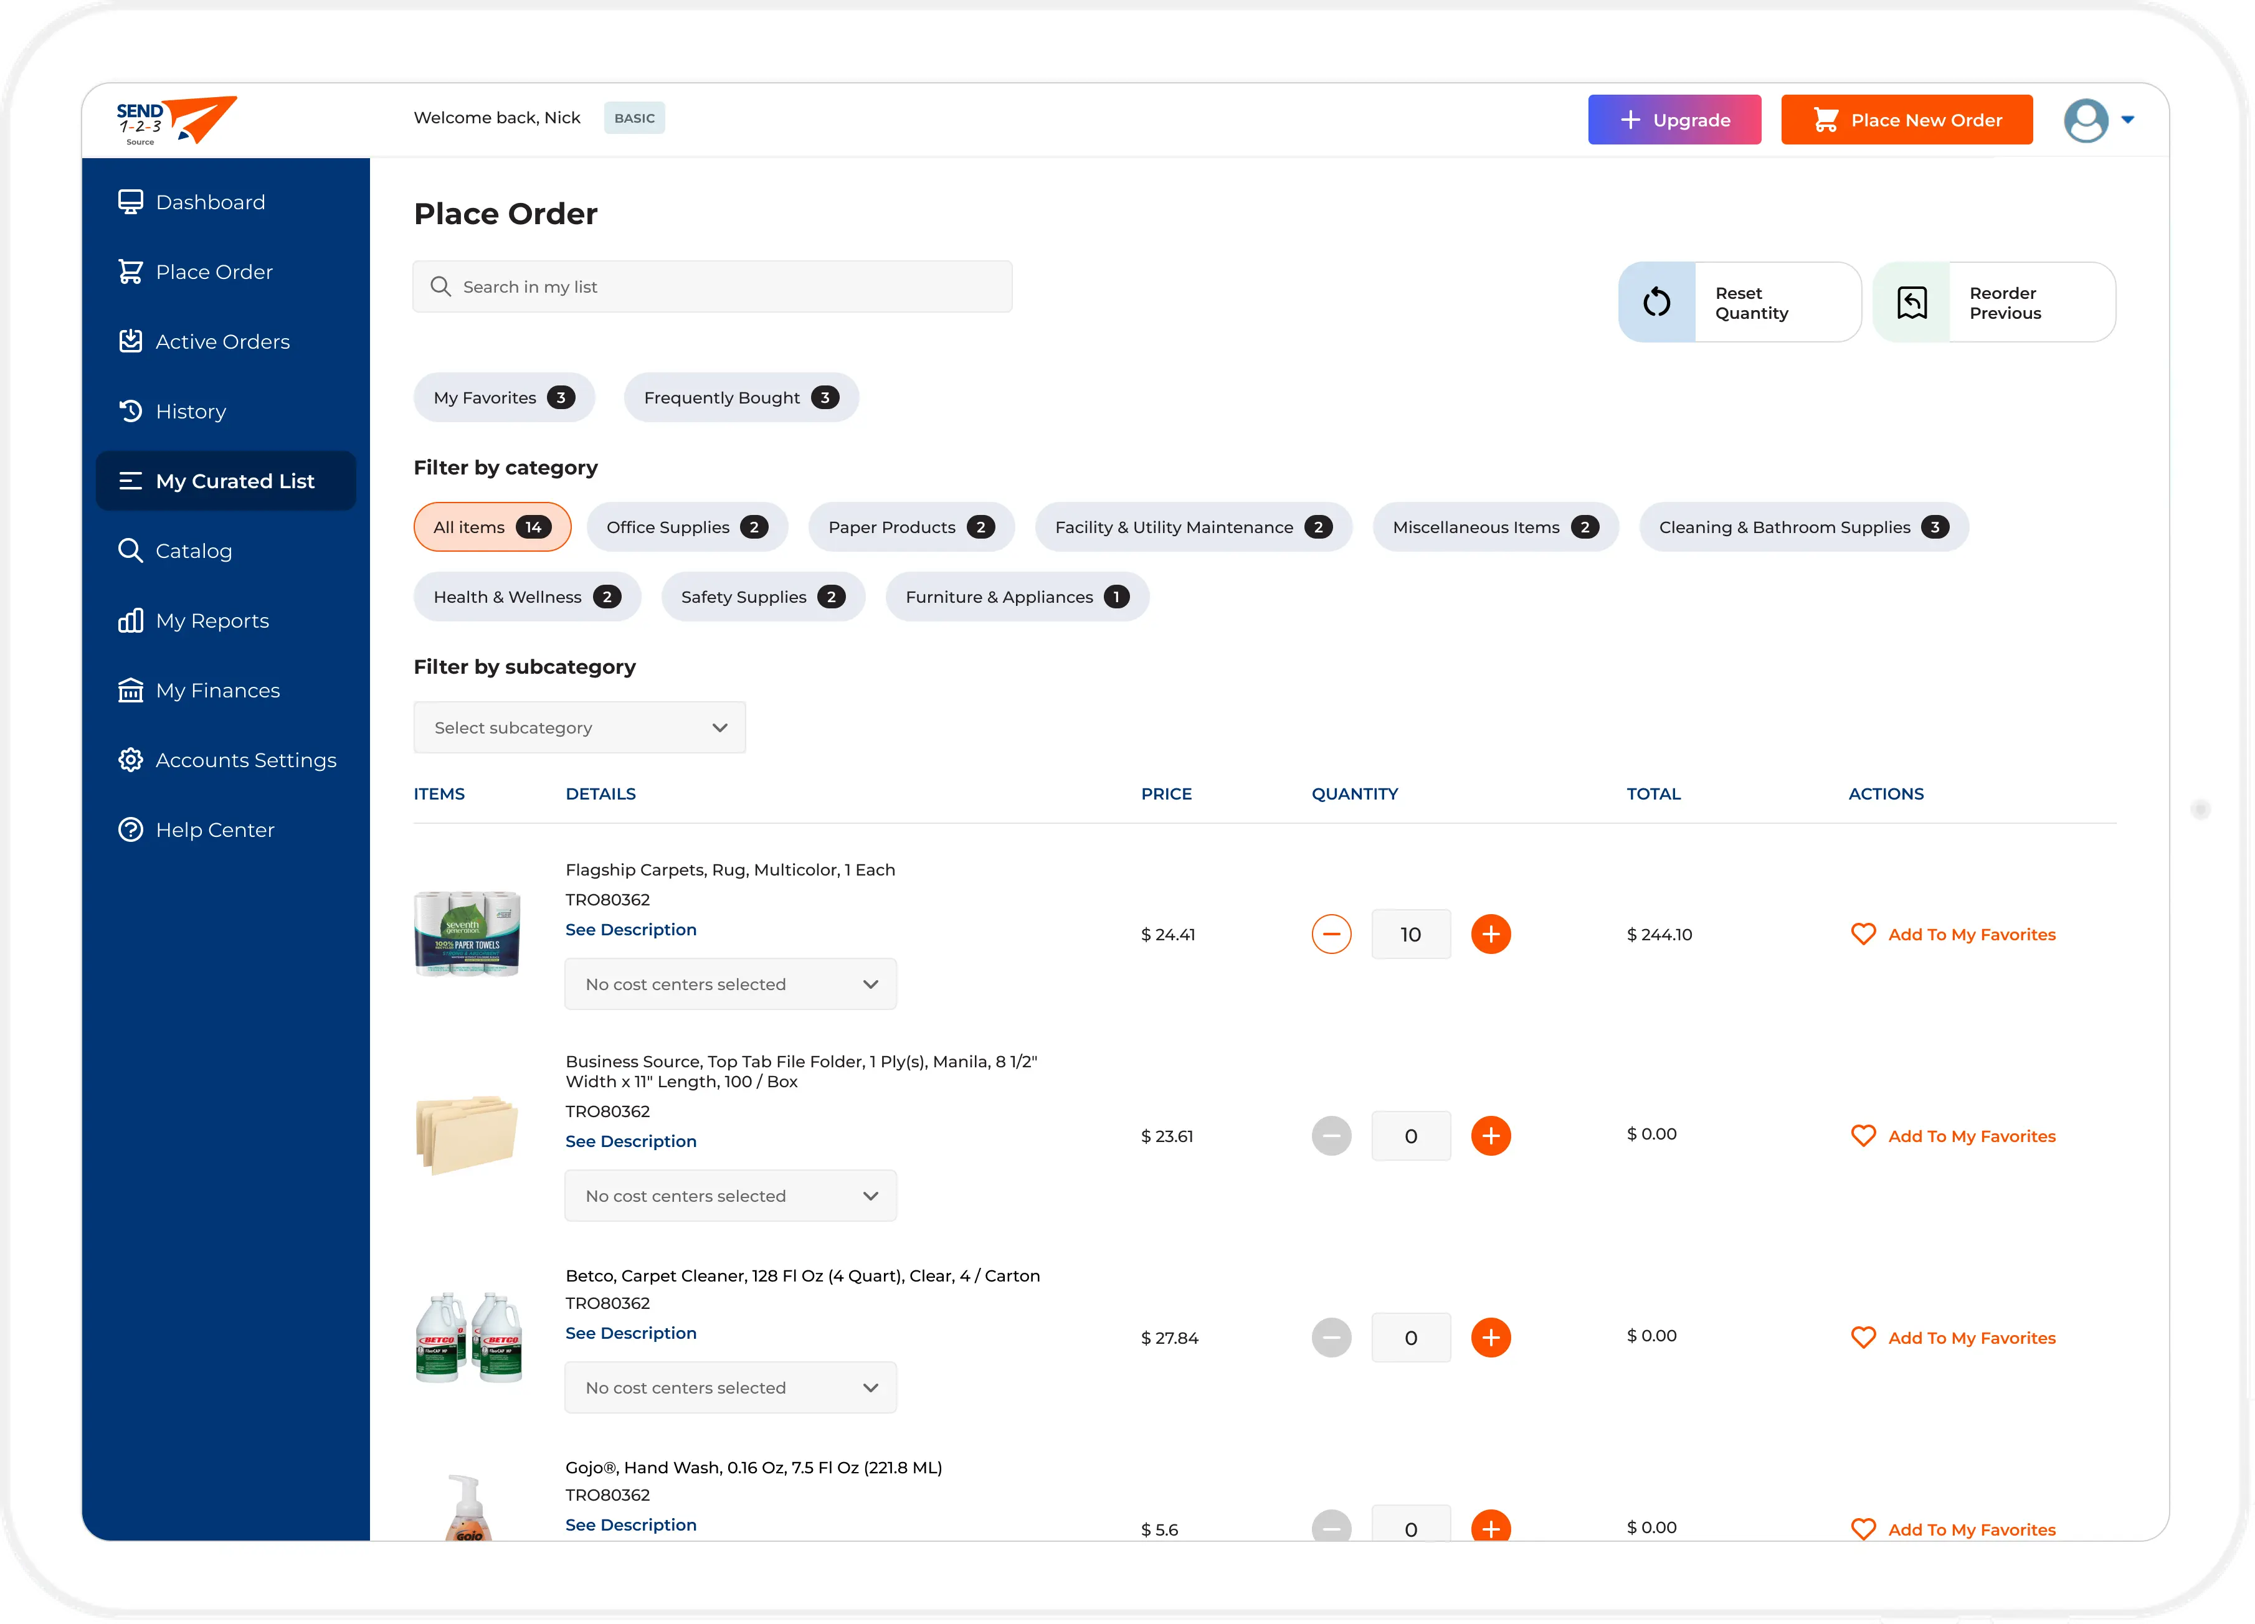Click heart icon for Flagship Carpets rug
The width and height of the screenshot is (2255, 1624).
(x=1863, y=934)
